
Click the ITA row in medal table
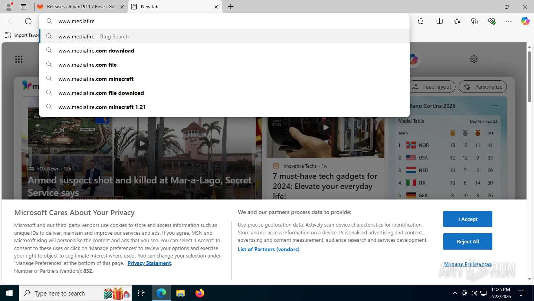(x=447, y=183)
